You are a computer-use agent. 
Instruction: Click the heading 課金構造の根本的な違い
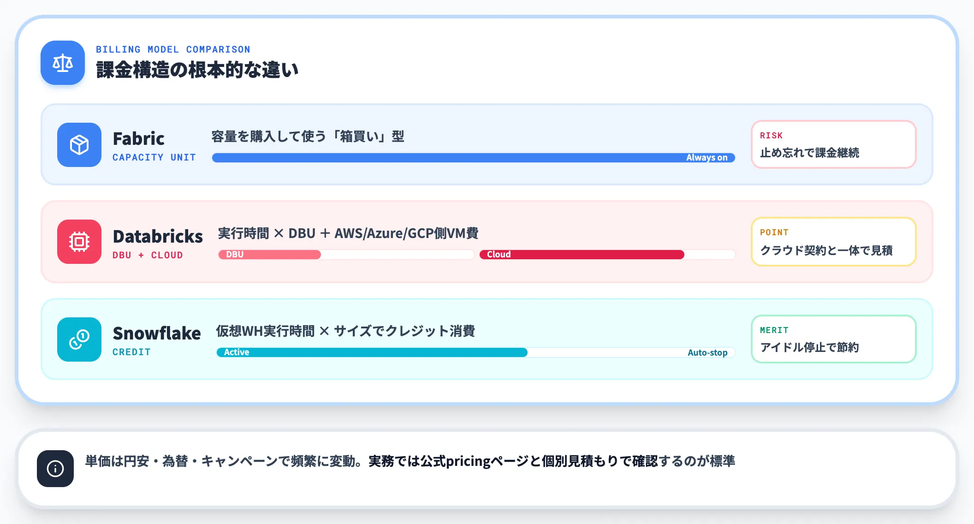click(x=197, y=70)
